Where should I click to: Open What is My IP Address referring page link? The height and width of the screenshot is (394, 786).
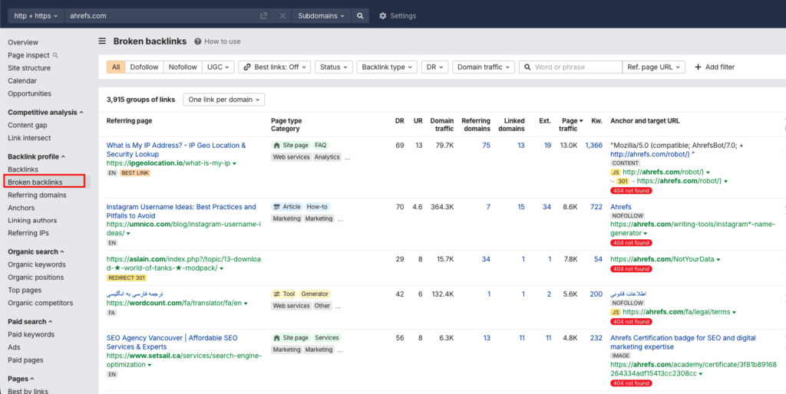pos(176,149)
